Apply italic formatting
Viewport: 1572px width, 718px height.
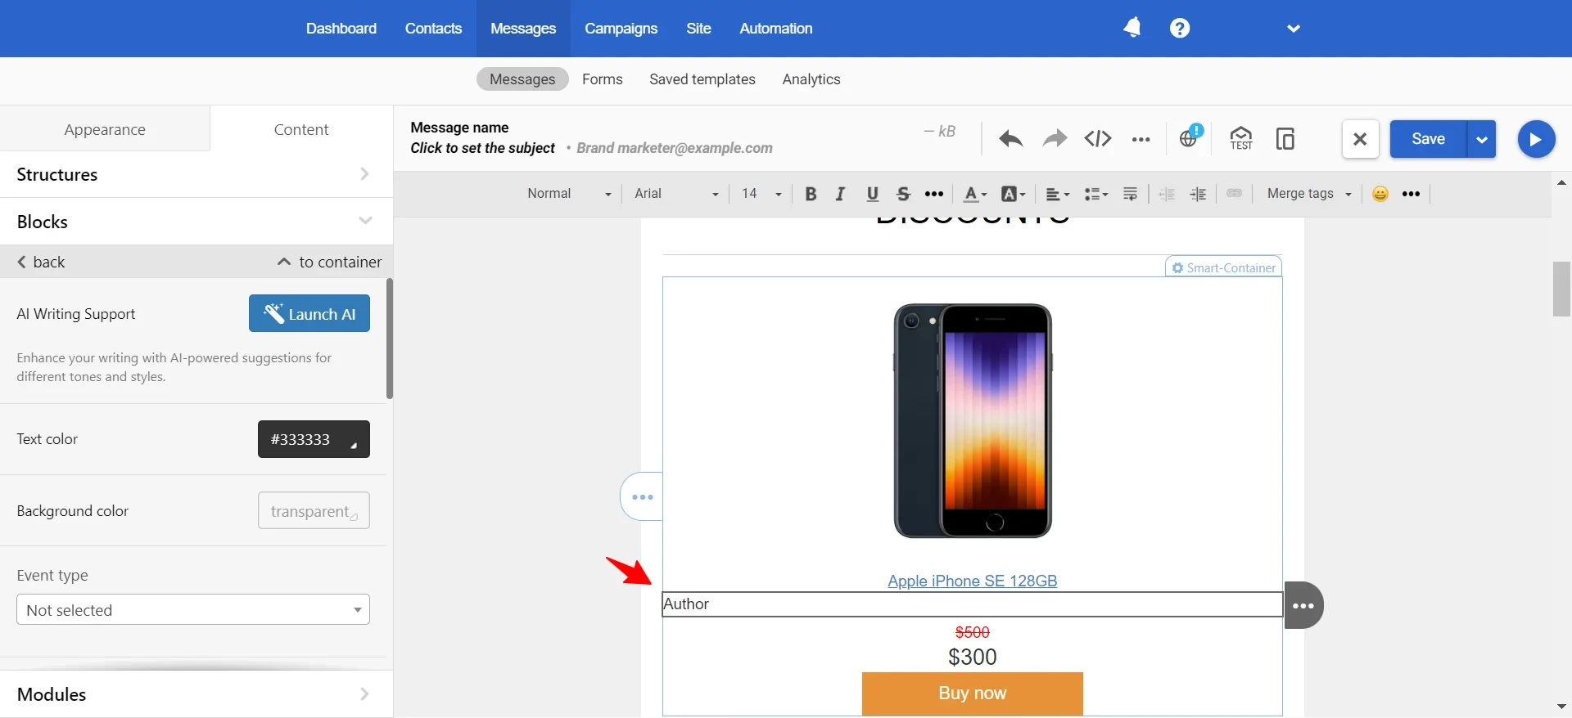click(840, 194)
